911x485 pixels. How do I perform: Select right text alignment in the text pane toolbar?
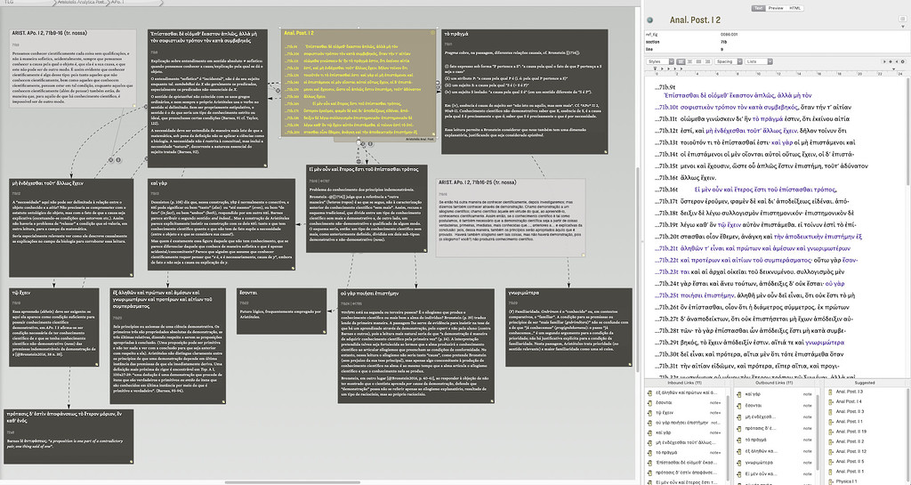point(707,61)
